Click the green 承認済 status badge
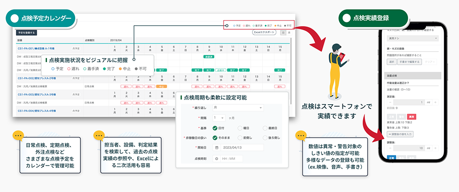 click(208, 57)
